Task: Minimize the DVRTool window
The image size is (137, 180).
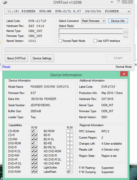Action: (112, 2)
